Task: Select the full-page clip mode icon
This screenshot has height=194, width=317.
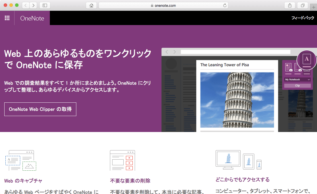Action: pyautogui.click(x=289, y=67)
